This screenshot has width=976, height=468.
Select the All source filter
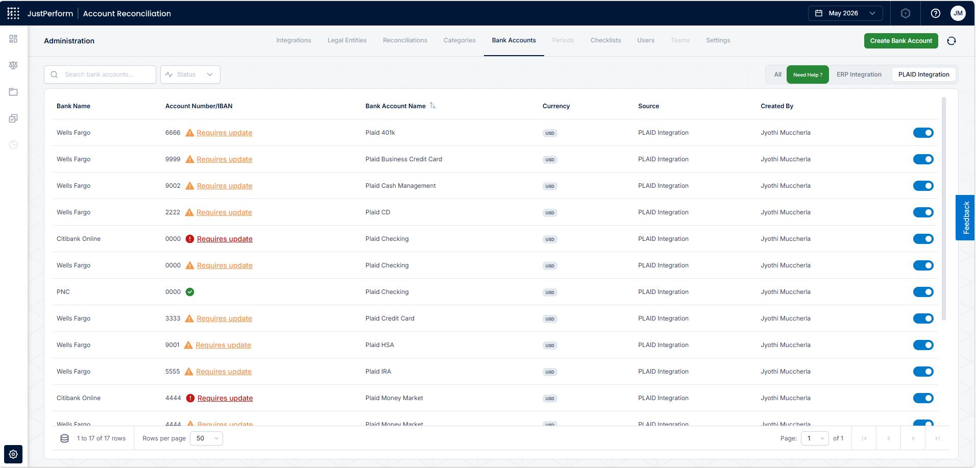(777, 75)
